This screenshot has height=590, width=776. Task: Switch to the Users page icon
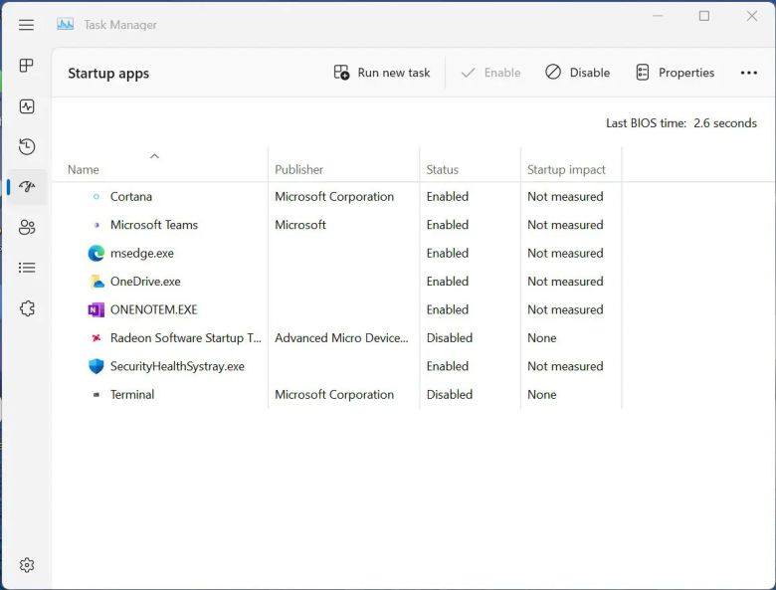27,228
